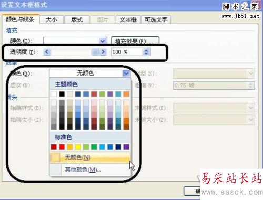Image resolution: width=263 pixels, height=200 pixels.
Task: Select dark red standard color swatch
Action: pyautogui.click(x=54, y=147)
